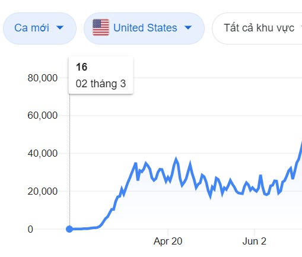The height and width of the screenshot is (257, 302).
Task: Click the dotted vertical hover line
Action: tap(69, 160)
